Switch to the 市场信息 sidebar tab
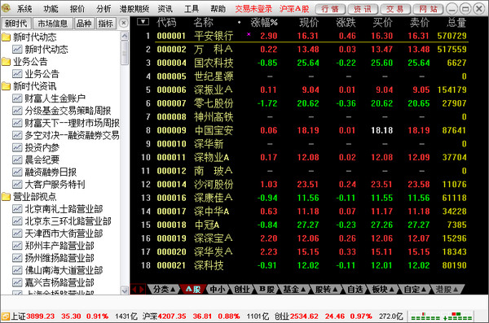 52,24
